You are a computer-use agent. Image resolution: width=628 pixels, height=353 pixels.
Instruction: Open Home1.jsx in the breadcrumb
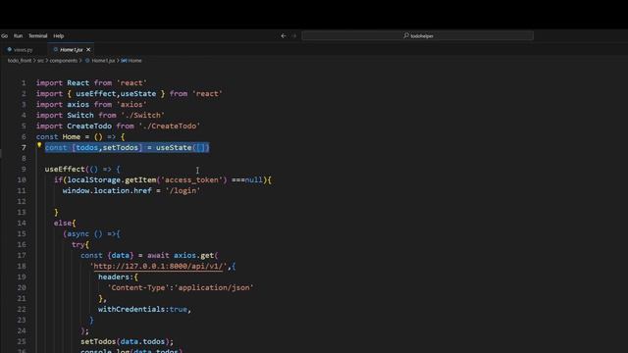coord(103,61)
